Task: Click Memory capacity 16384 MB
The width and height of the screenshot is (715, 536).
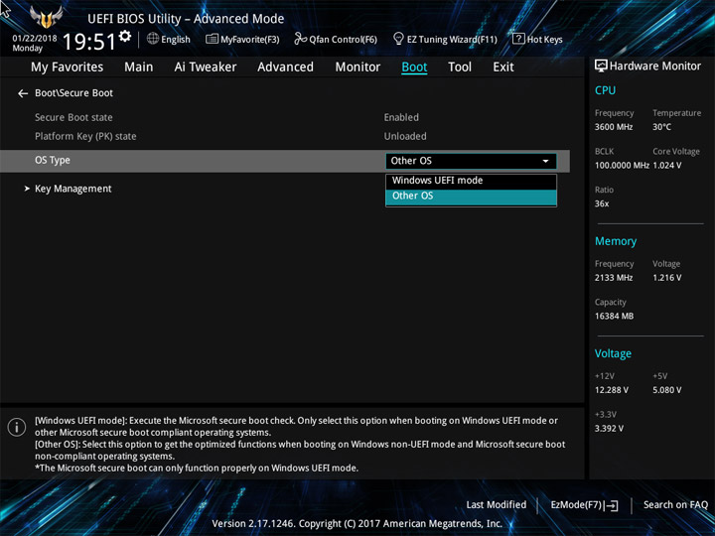Action: coord(614,316)
